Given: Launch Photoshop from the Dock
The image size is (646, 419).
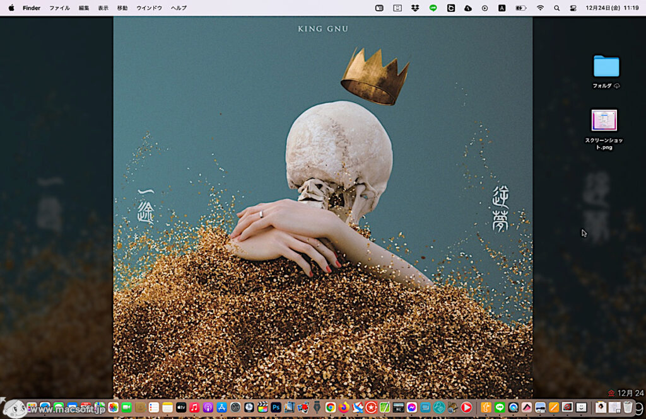Looking at the screenshot, I should [276, 408].
